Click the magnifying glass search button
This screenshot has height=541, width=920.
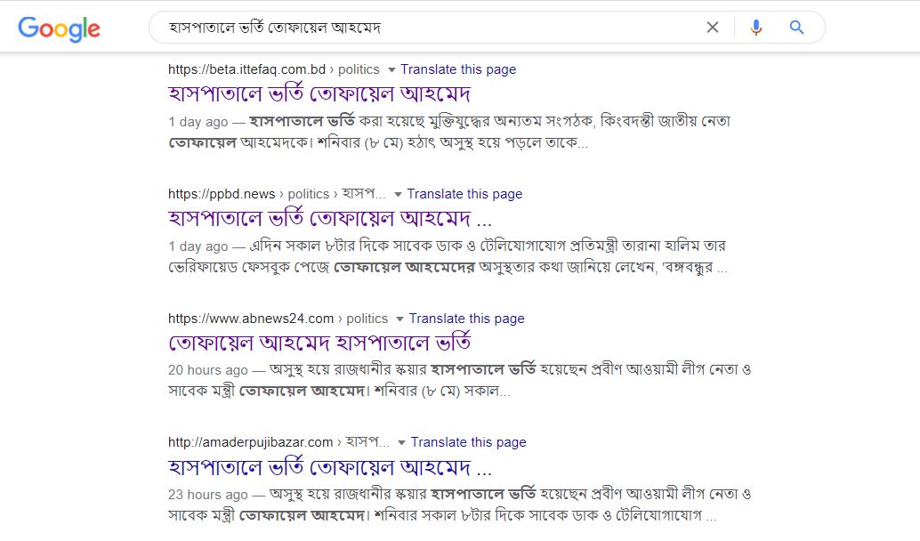point(796,28)
